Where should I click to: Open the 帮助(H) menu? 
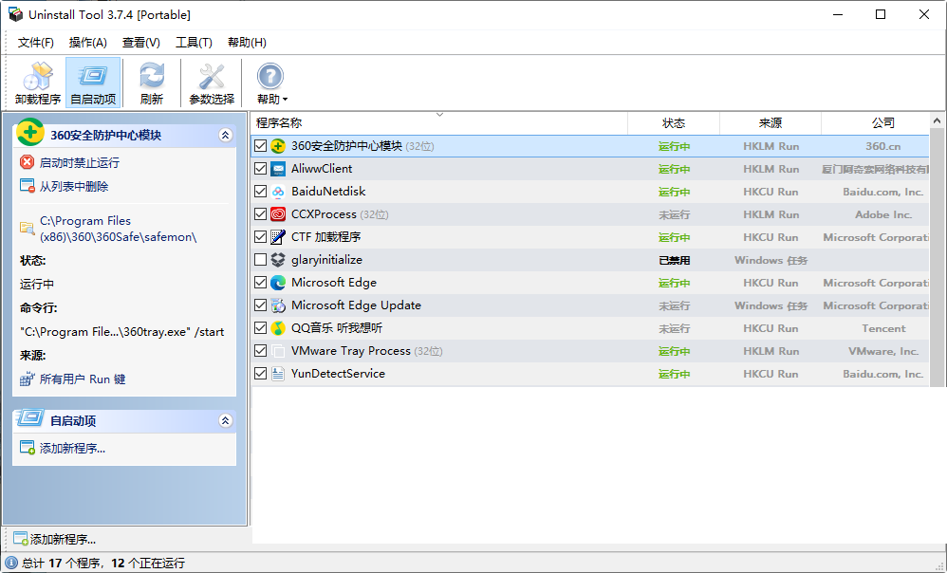[247, 43]
